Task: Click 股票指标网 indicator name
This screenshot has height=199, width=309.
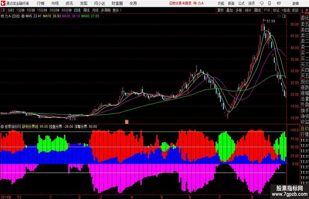Action: coord(13,127)
